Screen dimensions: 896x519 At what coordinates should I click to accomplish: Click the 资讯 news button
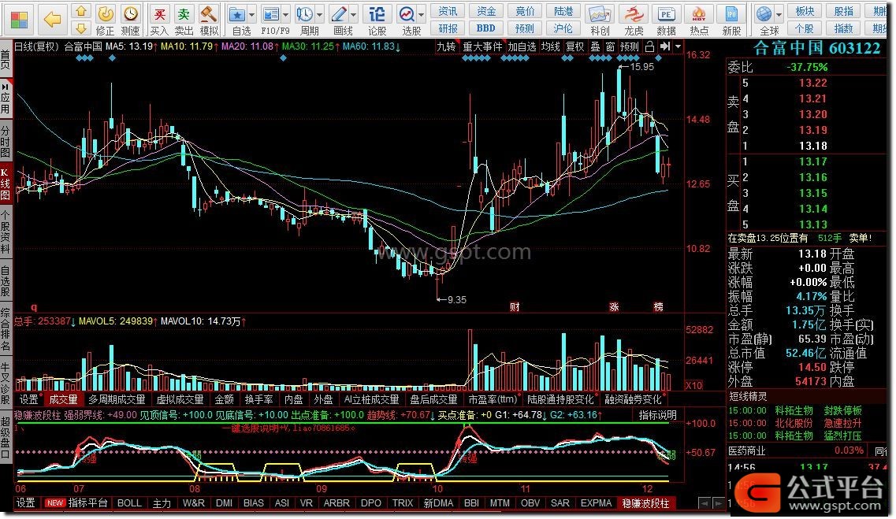pos(448,11)
